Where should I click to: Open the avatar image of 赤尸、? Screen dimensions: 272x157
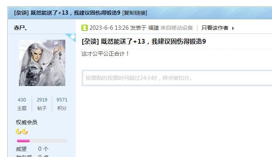pos(42,63)
